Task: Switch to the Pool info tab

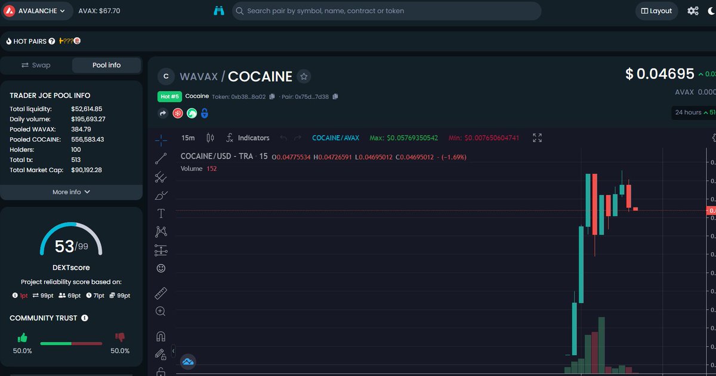Action: pyautogui.click(x=106, y=65)
